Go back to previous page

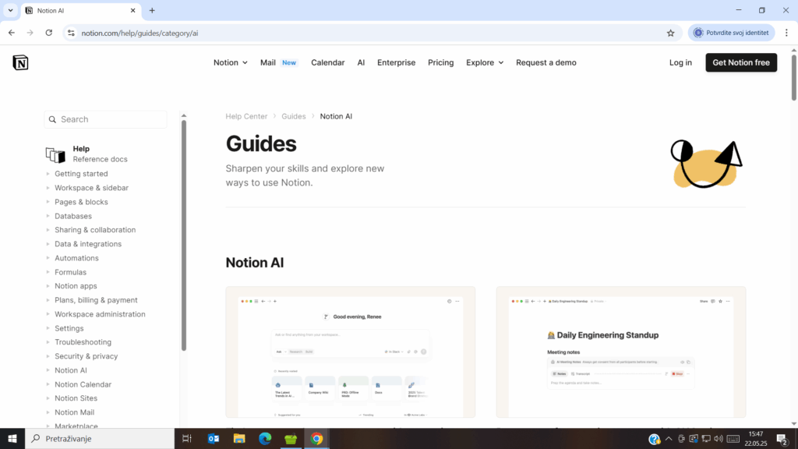[11, 33]
